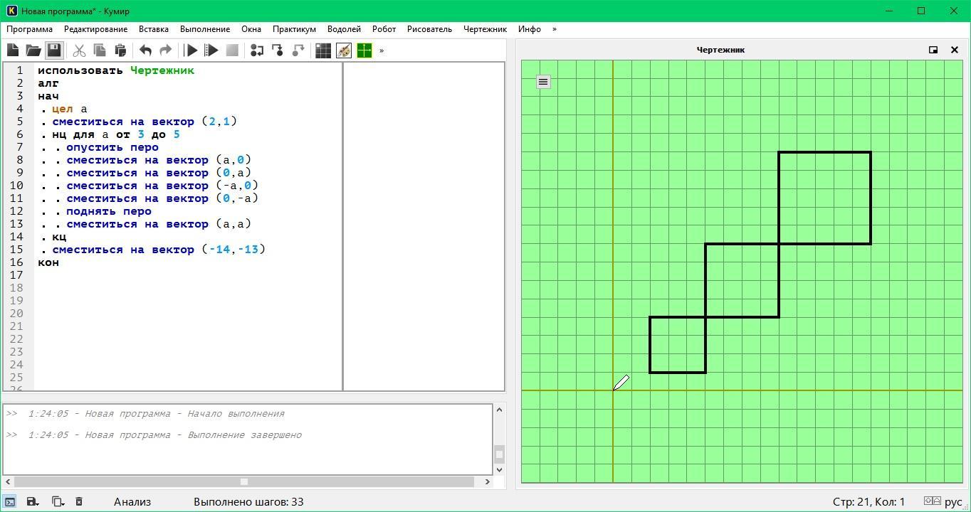Redo the last edit

166,50
